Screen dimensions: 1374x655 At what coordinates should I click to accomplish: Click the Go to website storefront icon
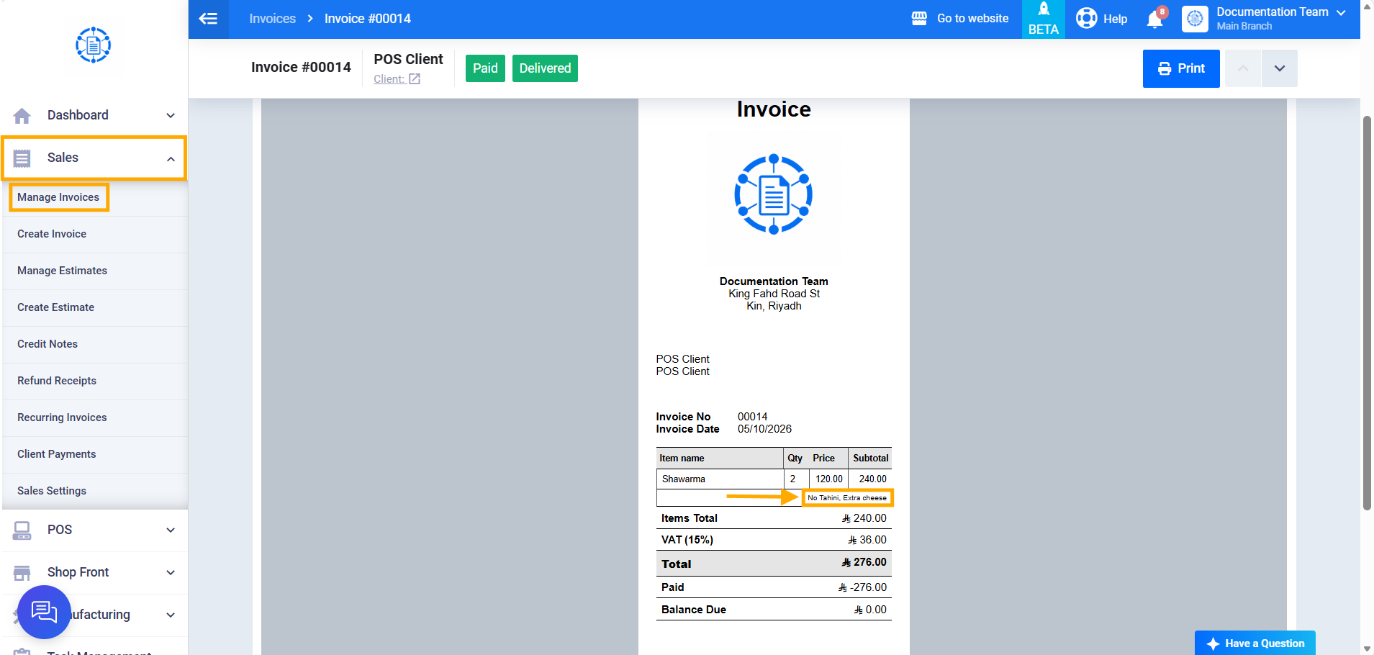pyautogui.click(x=919, y=19)
